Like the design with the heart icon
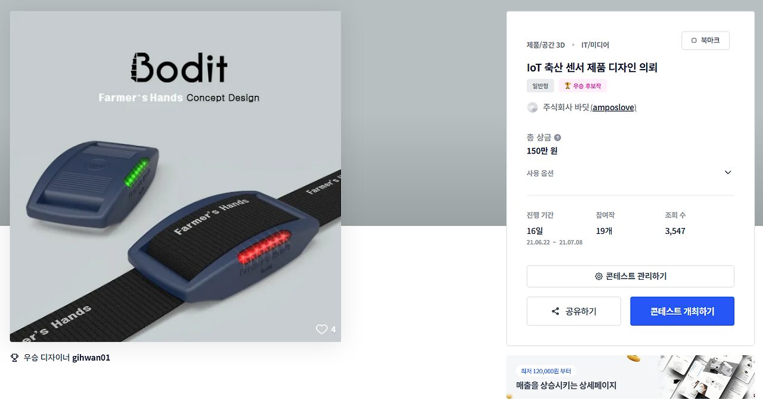The width and height of the screenshot is (763, 400). (322, 329)
